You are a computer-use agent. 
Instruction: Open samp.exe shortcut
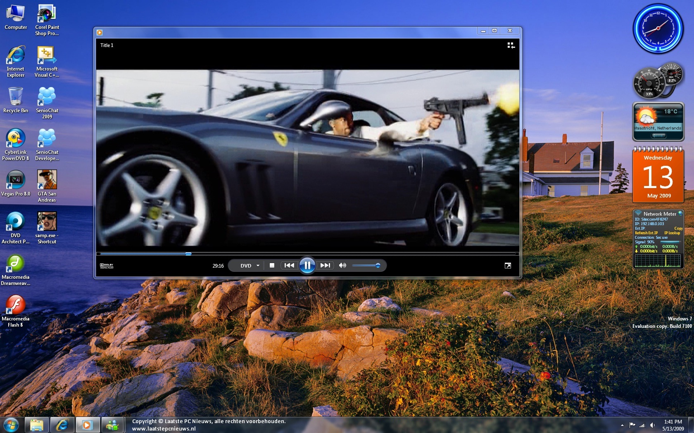[47, 228]
